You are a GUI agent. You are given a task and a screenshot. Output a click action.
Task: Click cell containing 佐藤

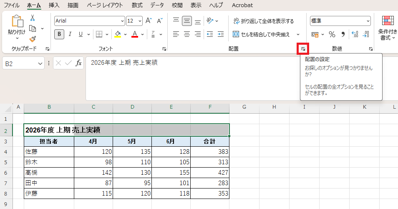click(x=49, y=152)
